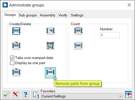Confirm with the green checkmark button

pos(6,95)
